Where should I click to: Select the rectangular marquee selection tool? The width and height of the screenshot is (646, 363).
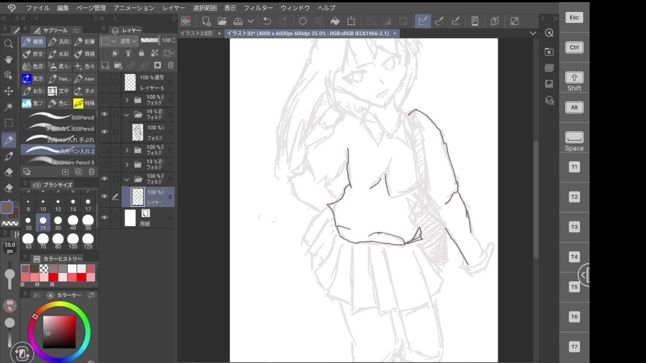coord(9,123)
